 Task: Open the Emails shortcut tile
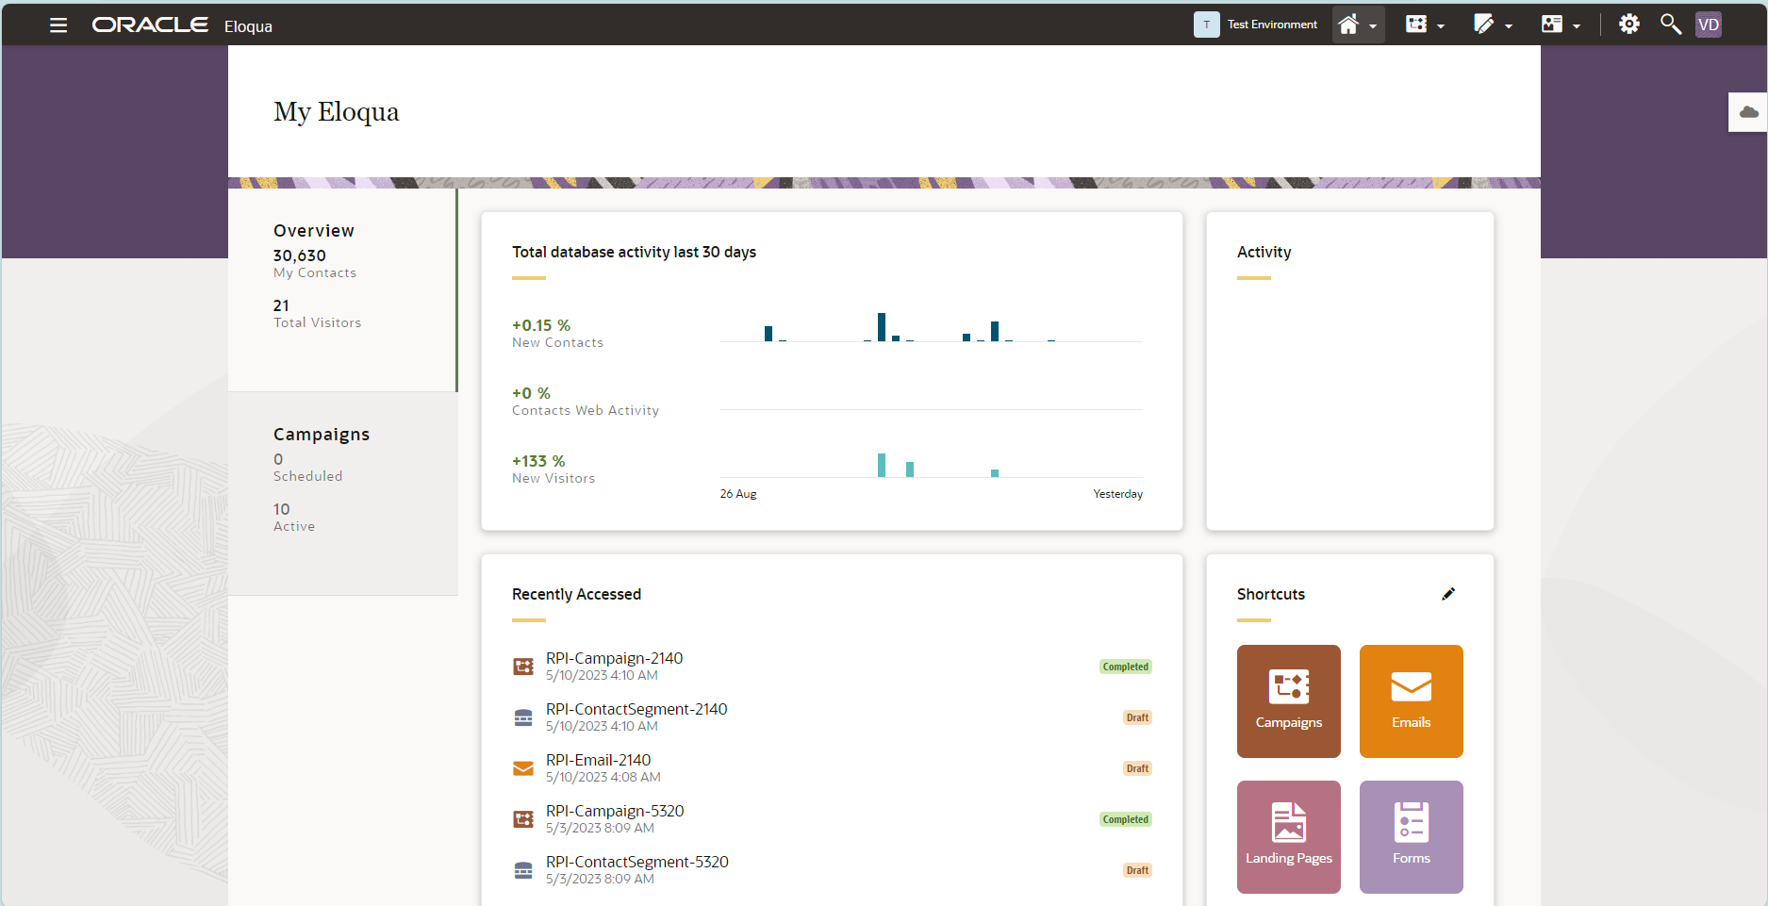1411,700
